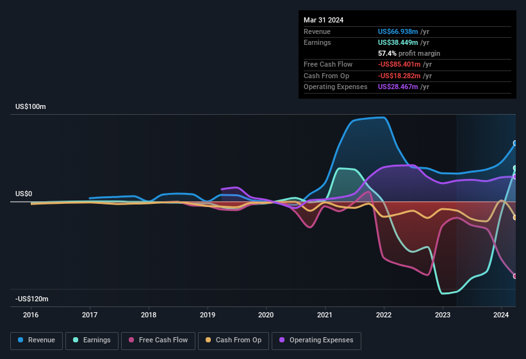This screenshot has height=359, width=526.
Task: Toggle the Free Cash Flow legend button
Action: [x=158, y=340]
